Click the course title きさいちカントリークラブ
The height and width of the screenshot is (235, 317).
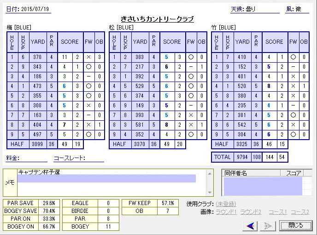[157, 19]
